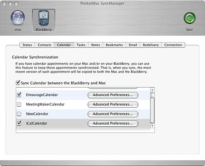This screenshot has width=205, height=166.
Task: Switch to the Bookmarks tab
Action: (x=114, y=45)
